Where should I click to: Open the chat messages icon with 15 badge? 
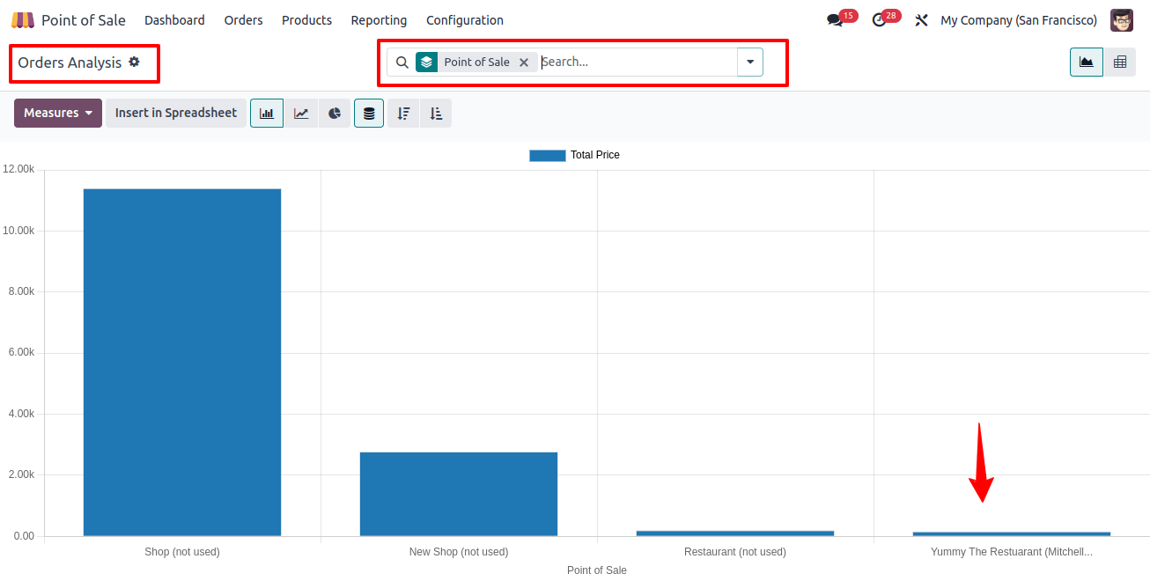pyautogui.click(x=835, y=20)
